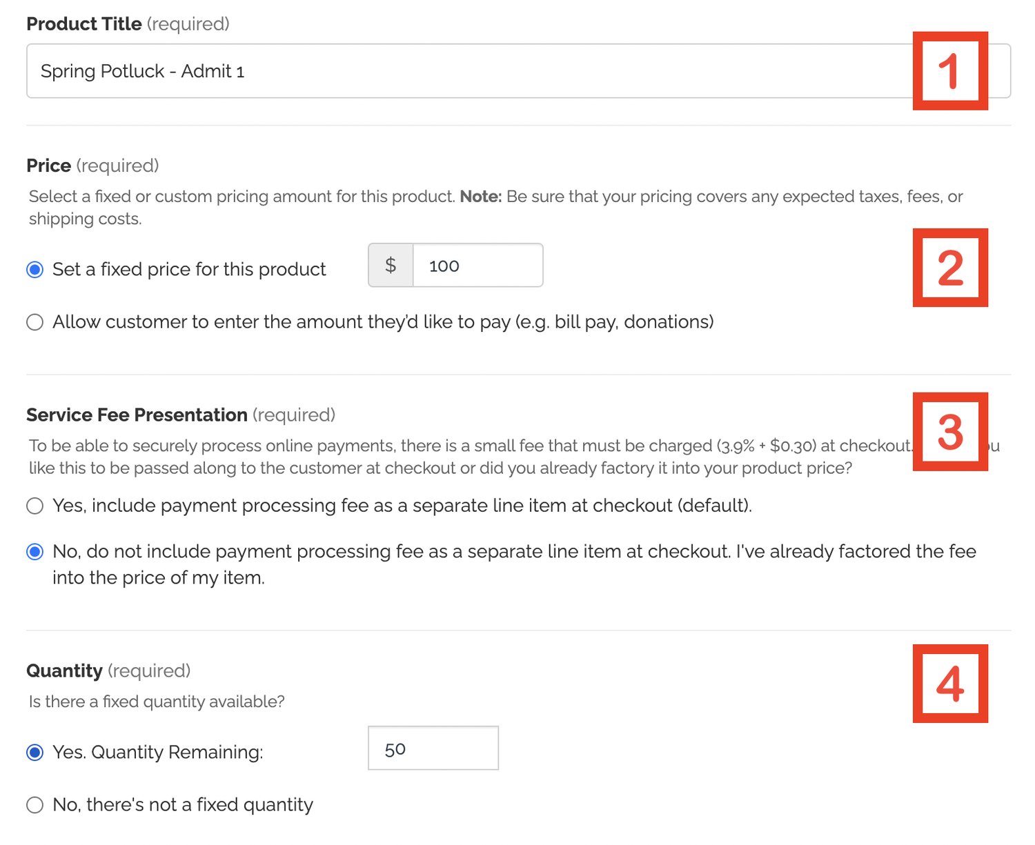This screenshot has width=1035, height=845.
Task: Click the red annotation marker 3
Action: tap(951, 433)
